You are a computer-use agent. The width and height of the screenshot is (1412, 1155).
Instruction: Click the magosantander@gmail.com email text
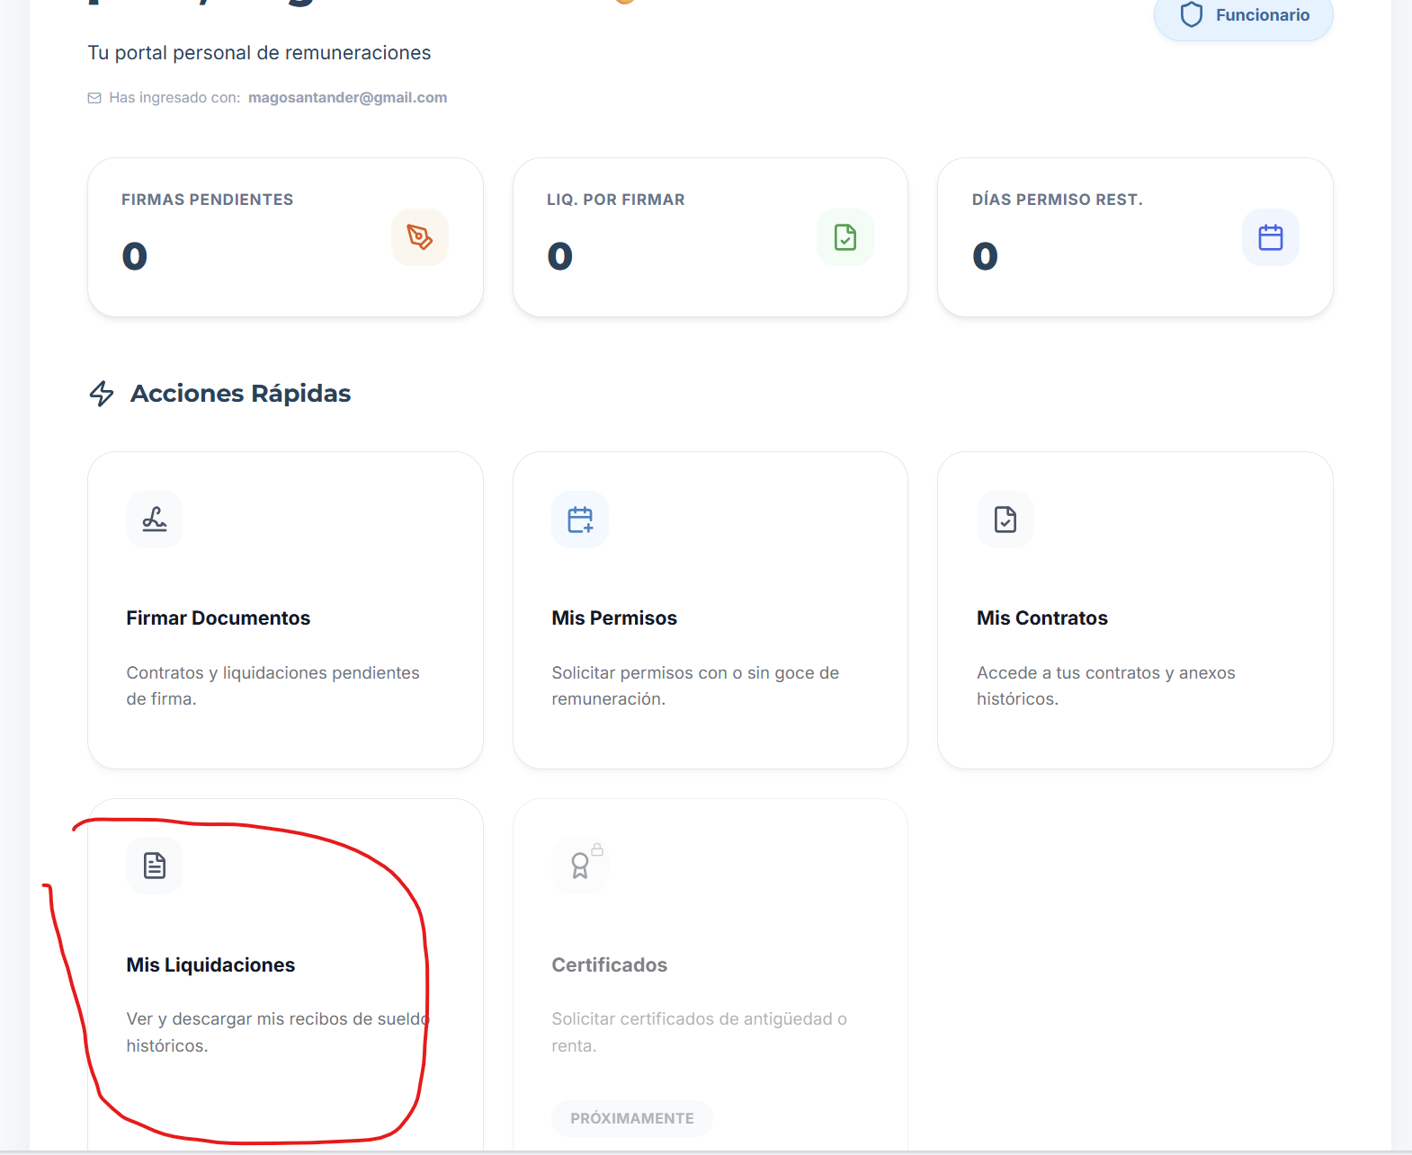[x=348, y=98]
